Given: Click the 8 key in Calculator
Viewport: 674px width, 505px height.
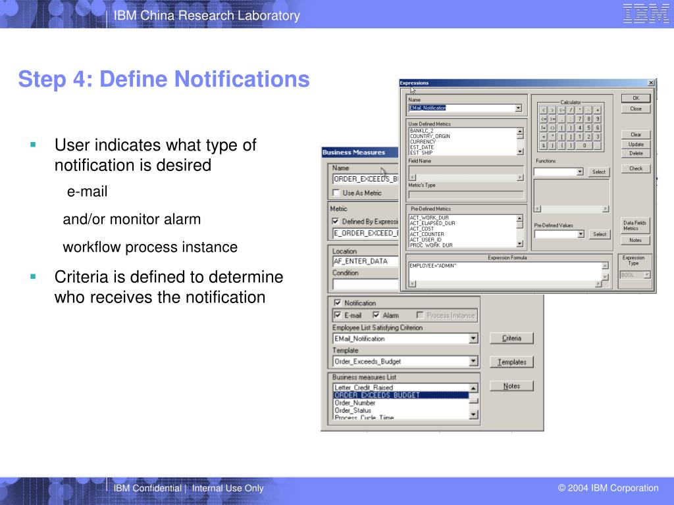Looking at the screenshot, I should (x=588, y=119).
